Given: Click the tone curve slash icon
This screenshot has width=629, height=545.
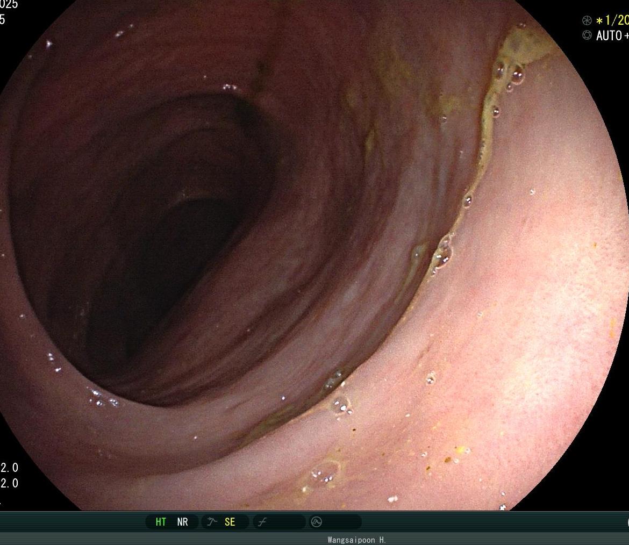Looking at the screenshot, I should [262, 522].
